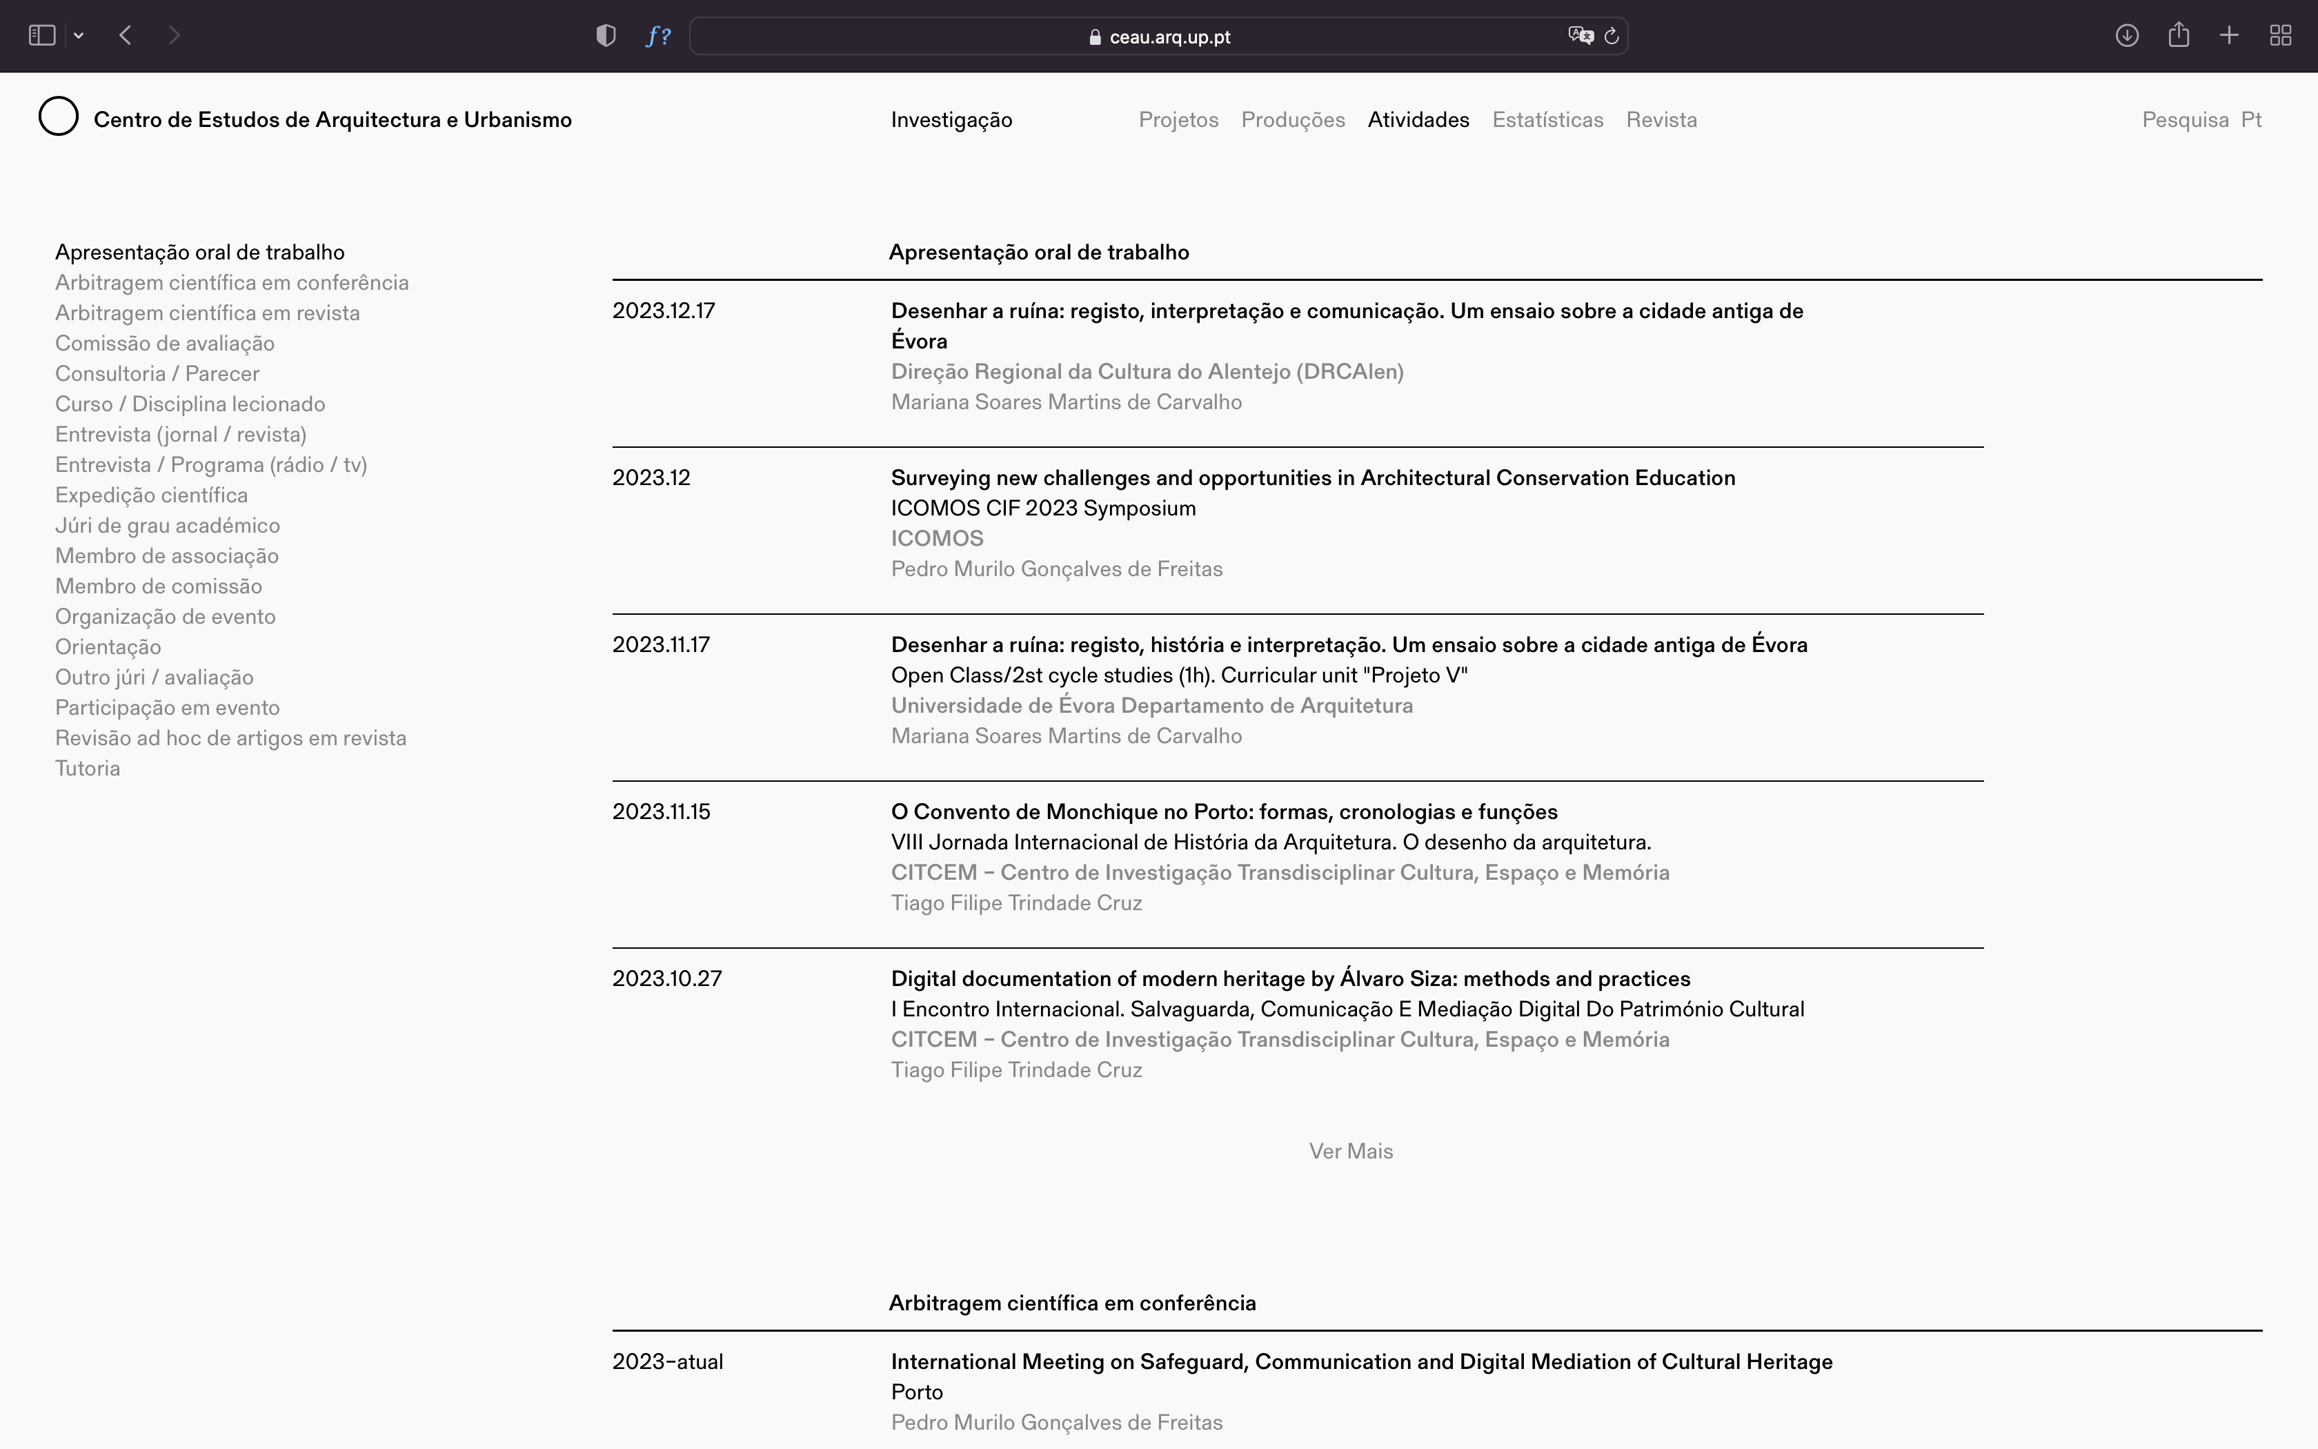Screen dimensions: 2318x1449
Task: Show the tab overview grid
Action: pyautogui.click(x=2281, y=35)
